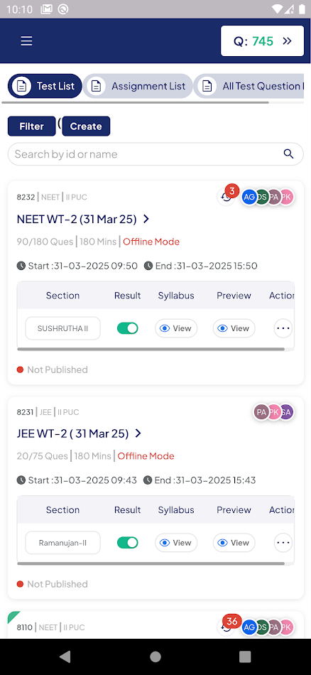Expand NEET WT-2 (31 Mar 25) chevron
311x675 pixels.
pyautogui.click(x=146, y=219)
